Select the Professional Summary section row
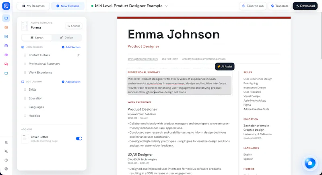The height and width of the screenshot is (175, 322). coord(52,64)
